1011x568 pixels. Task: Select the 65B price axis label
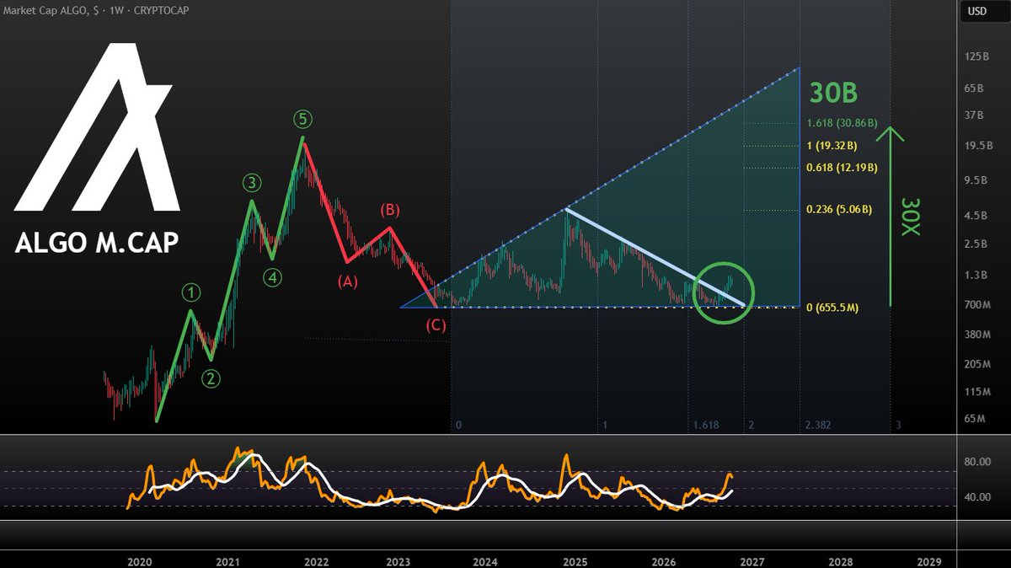point(976,88)
